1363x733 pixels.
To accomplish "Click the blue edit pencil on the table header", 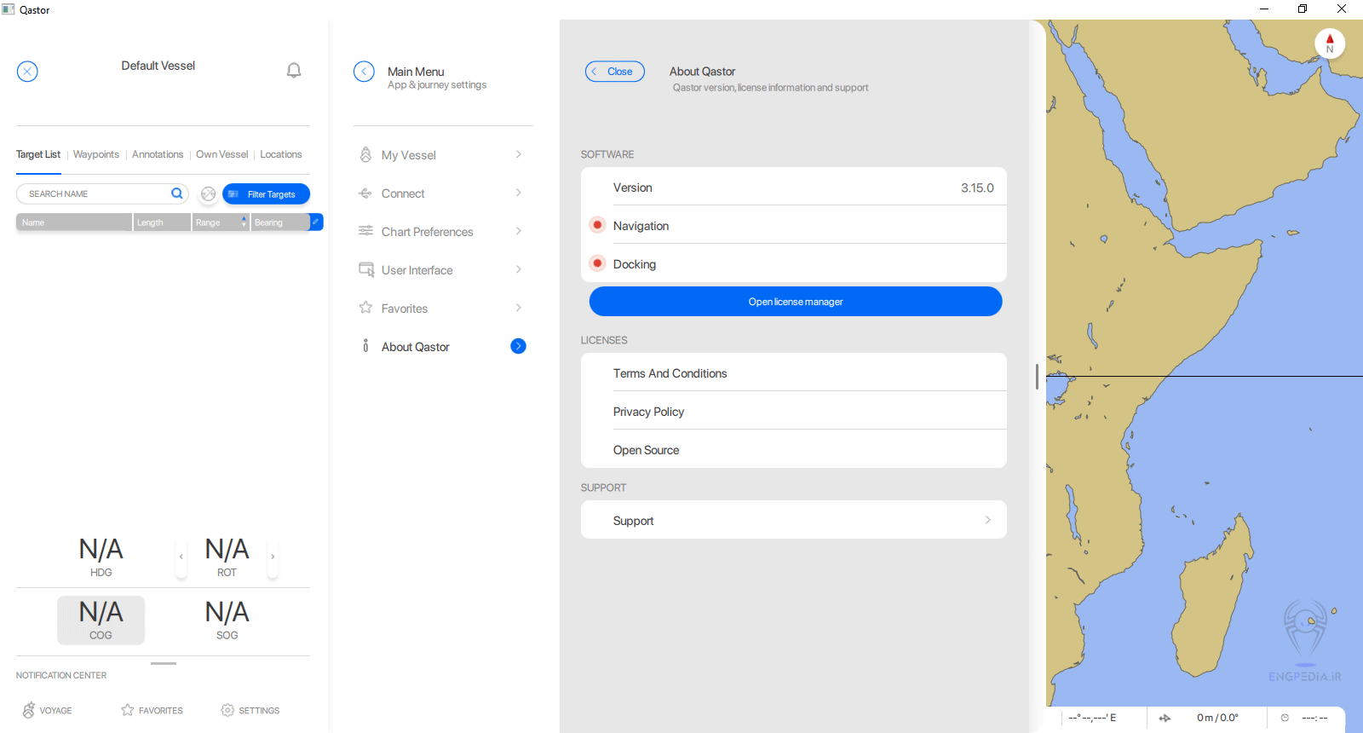I will tap(316, 222).
